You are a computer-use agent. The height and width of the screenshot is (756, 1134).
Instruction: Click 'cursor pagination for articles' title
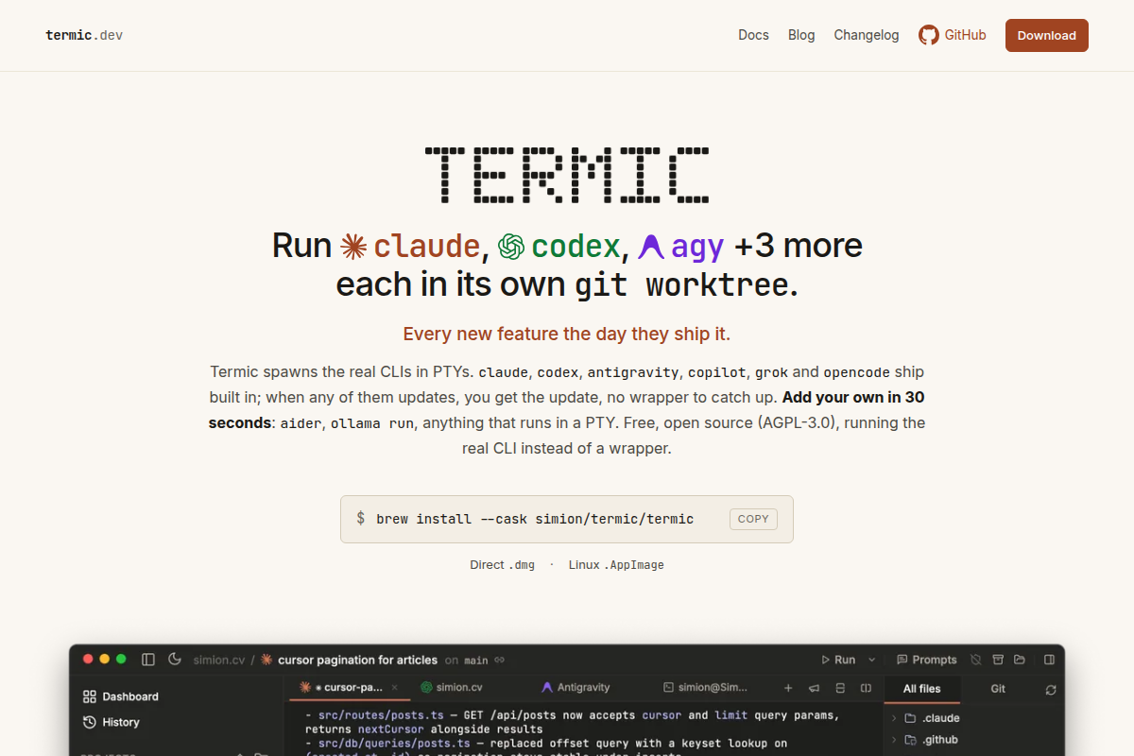[x=357, y=660]
